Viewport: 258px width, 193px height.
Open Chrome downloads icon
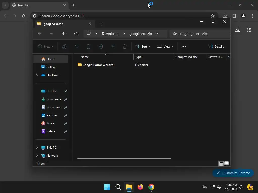[x=225, y=16]
